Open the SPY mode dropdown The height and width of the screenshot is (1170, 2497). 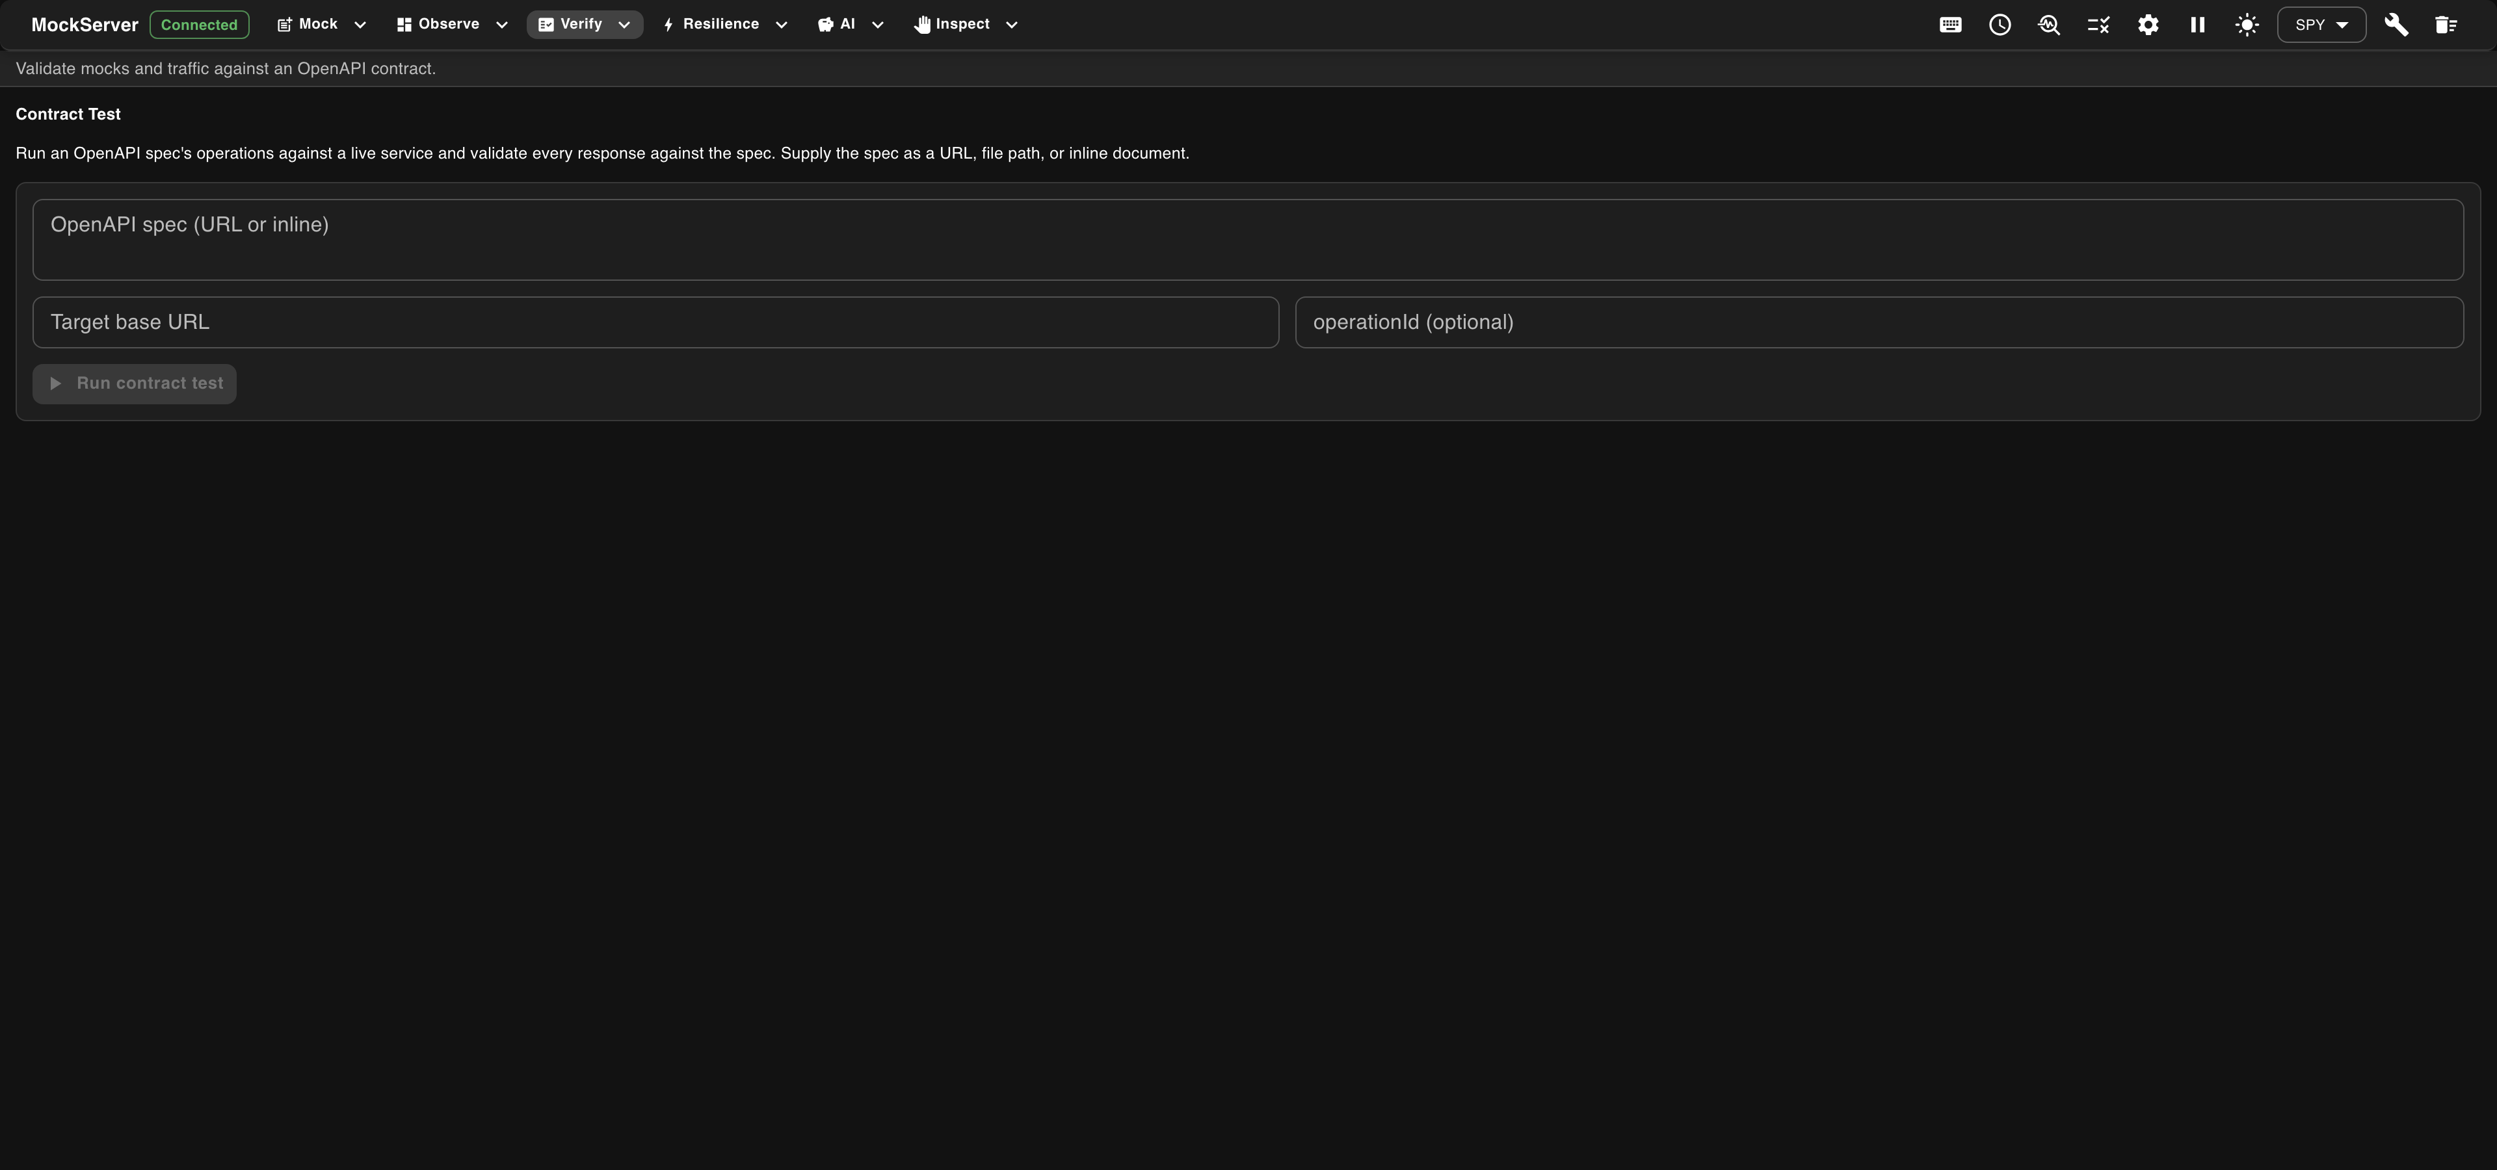(2321, 25)
